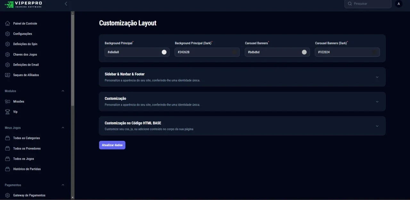Expand Sidebar & Navbar & Footer panel chevron

(x=377, y=77)
